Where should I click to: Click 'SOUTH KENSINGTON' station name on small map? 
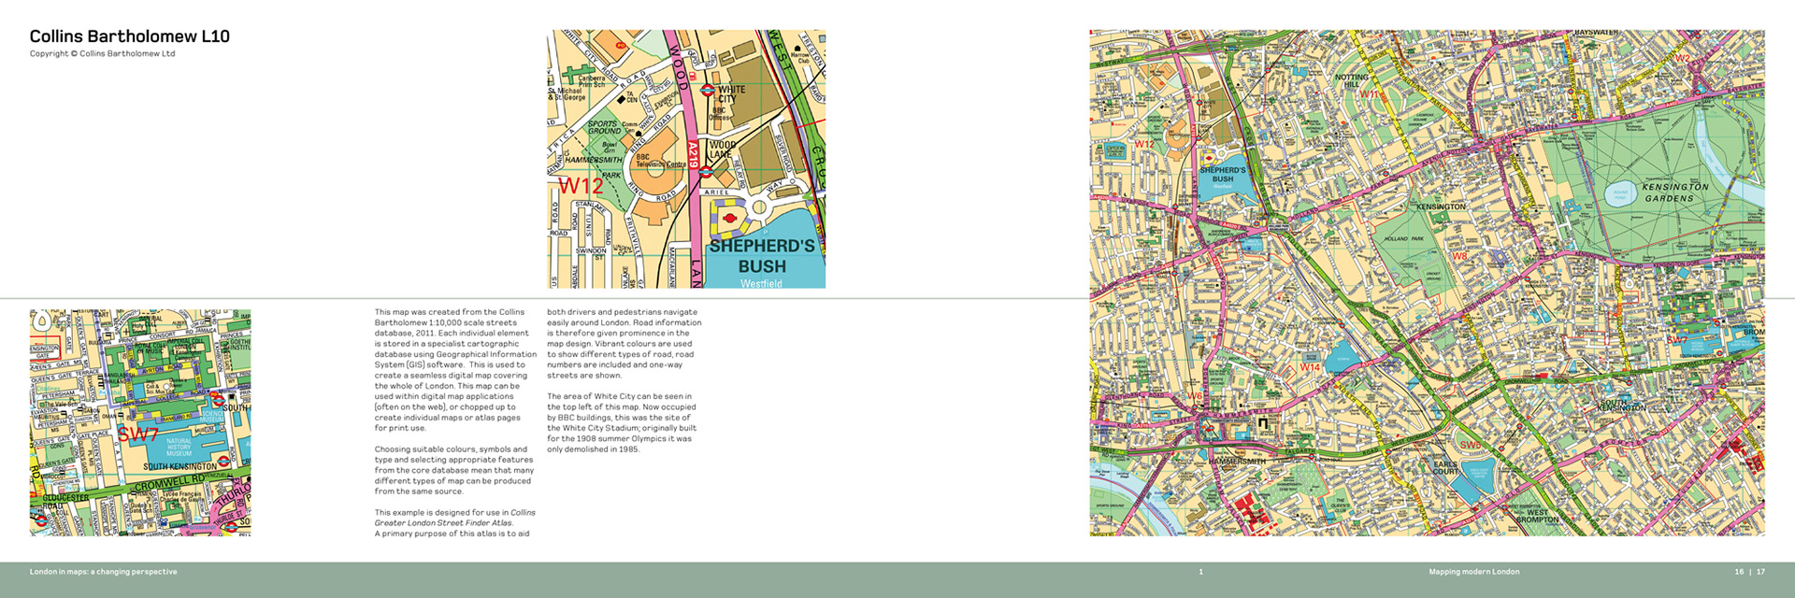click(x=179, y=466)
